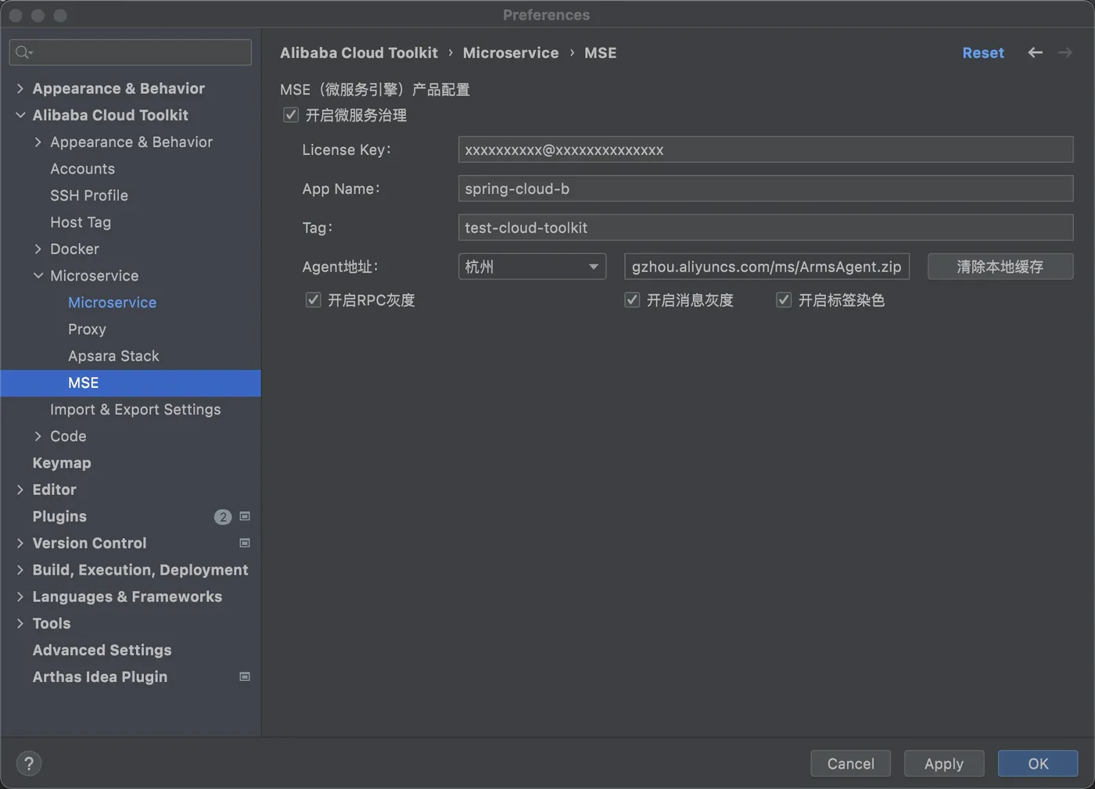
Task: Click the 清除本地缓存 button
Action: coord(1000,267)
